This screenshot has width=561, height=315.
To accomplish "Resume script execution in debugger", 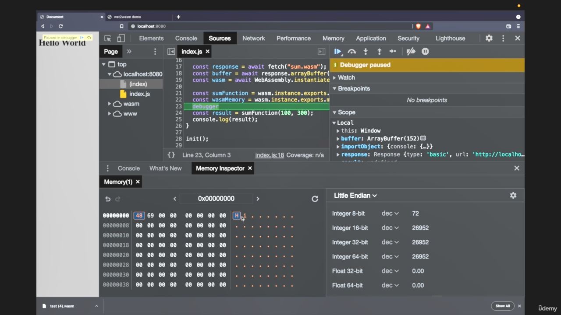I will tap(337, 52).
